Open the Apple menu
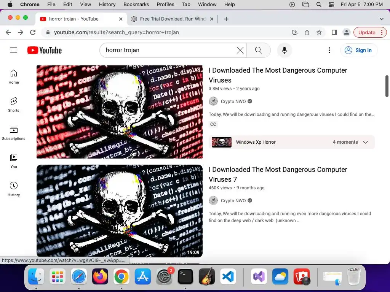The image size is (390, 292). click(x=10, y=5)
